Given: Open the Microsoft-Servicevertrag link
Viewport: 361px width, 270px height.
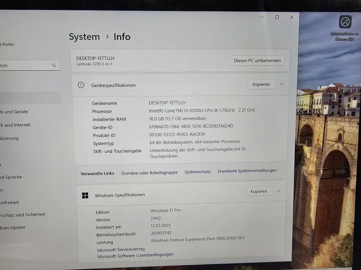Looking at the screenshot, I should 121,249.
